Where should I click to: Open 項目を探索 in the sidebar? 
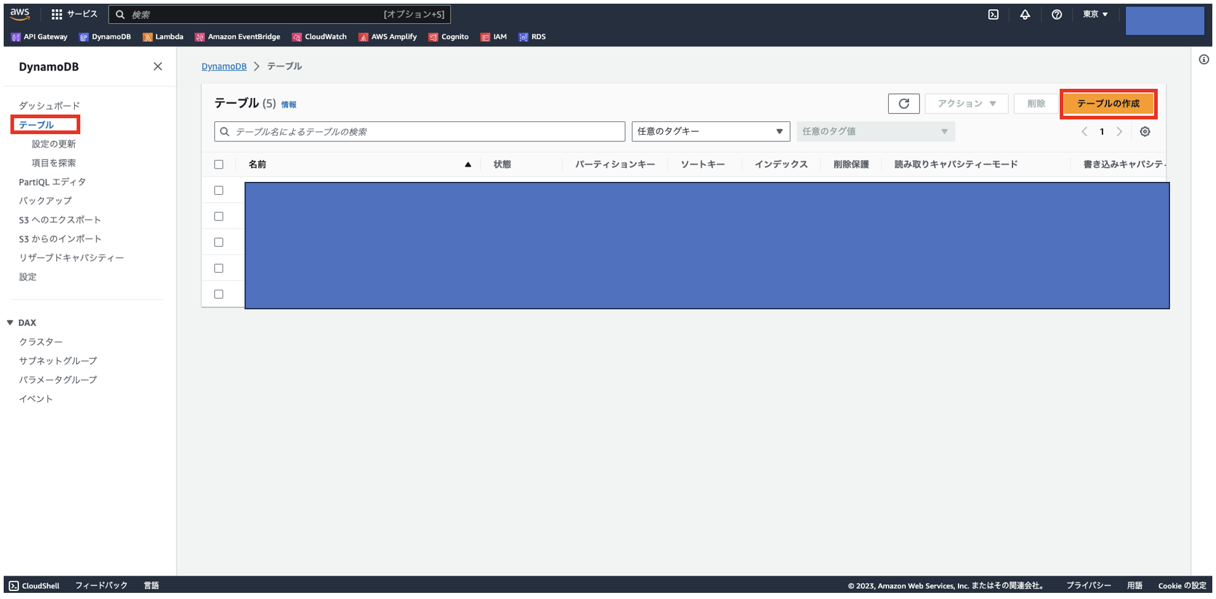pos(53,163)
